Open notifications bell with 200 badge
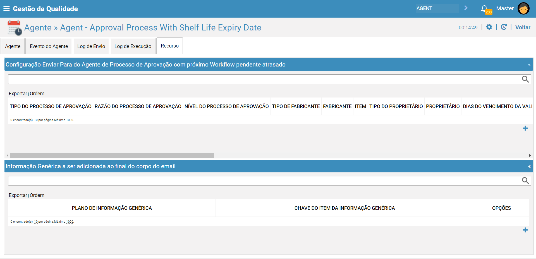The image size is (536, 259). 486,9
